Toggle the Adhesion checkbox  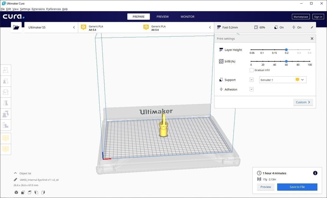pyautogui.click(x=251, y=89)
